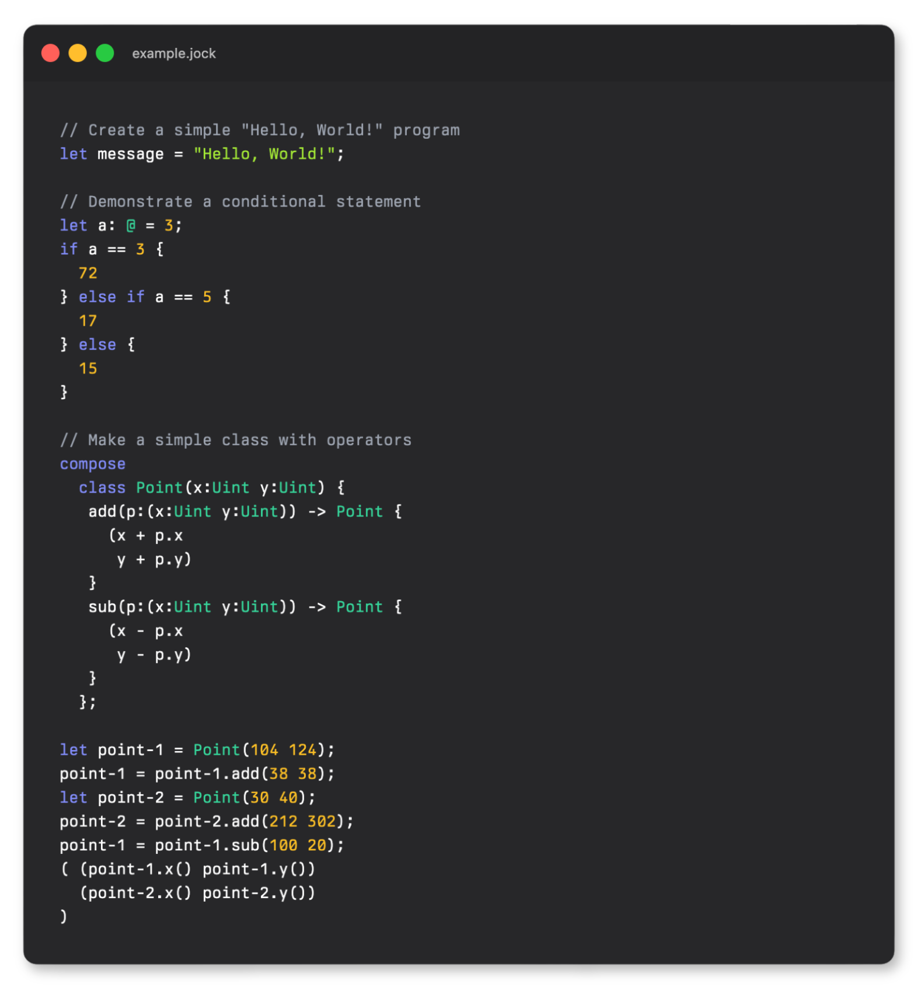Click the example.jock file title
Image resolution: width=921 pixels, height=991 pixels.
coord(174,54)
